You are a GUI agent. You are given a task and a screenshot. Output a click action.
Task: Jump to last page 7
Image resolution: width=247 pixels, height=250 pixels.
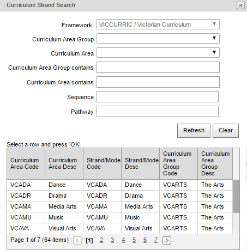point(156,240)
